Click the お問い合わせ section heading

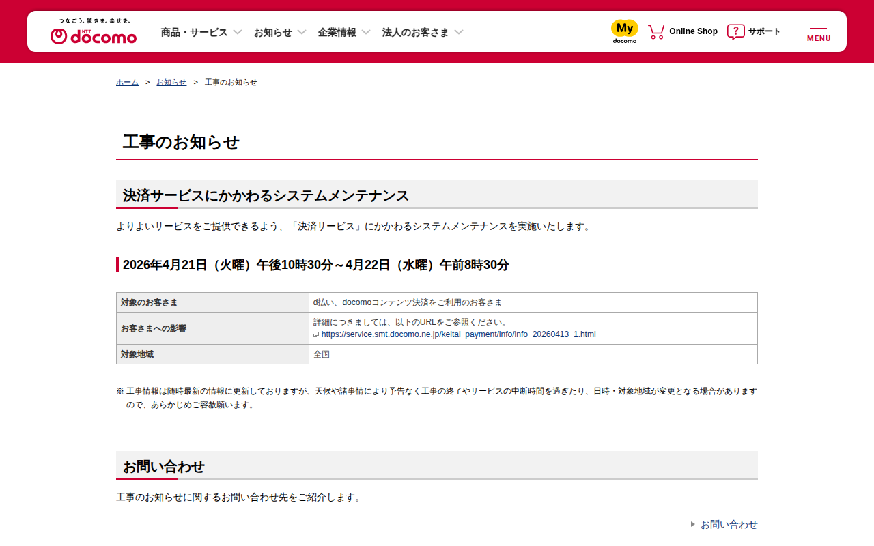click(x=163, y=467)
